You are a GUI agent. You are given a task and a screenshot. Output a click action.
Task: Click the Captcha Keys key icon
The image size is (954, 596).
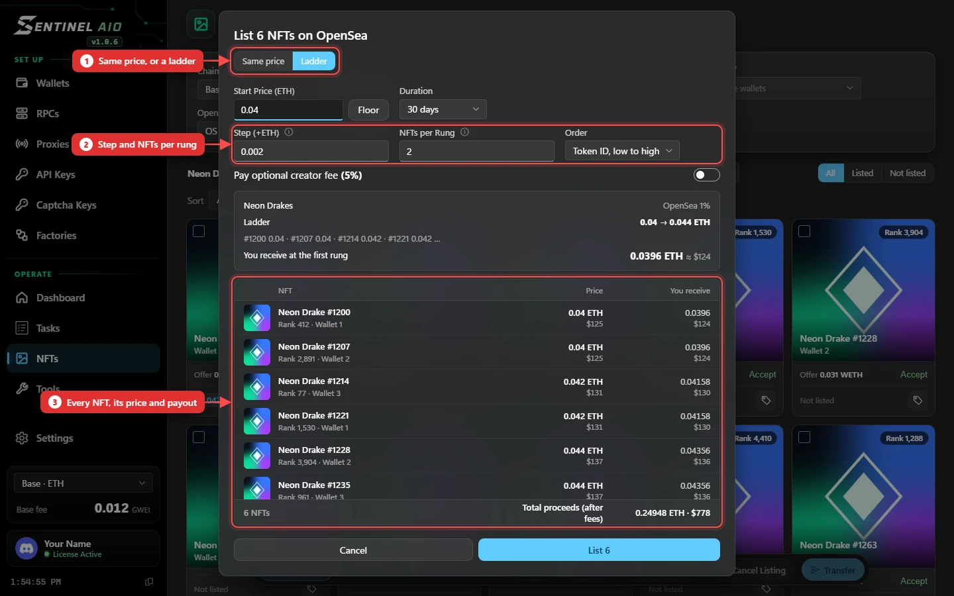(22, 205)
